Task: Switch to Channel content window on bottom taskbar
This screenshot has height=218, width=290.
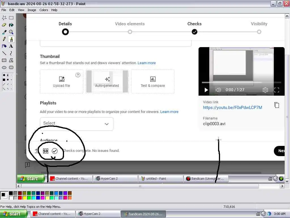Action: click(52, 214)
